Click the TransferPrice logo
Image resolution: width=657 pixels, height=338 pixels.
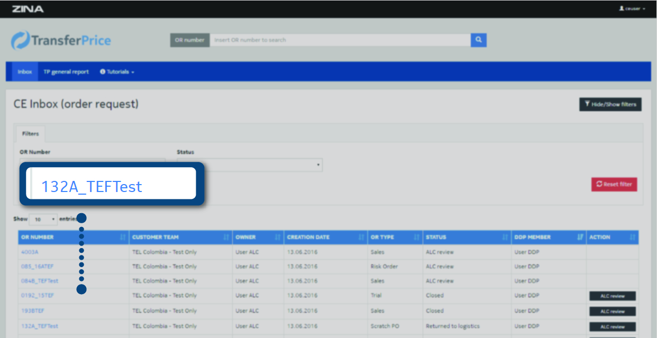coord(61,41)
